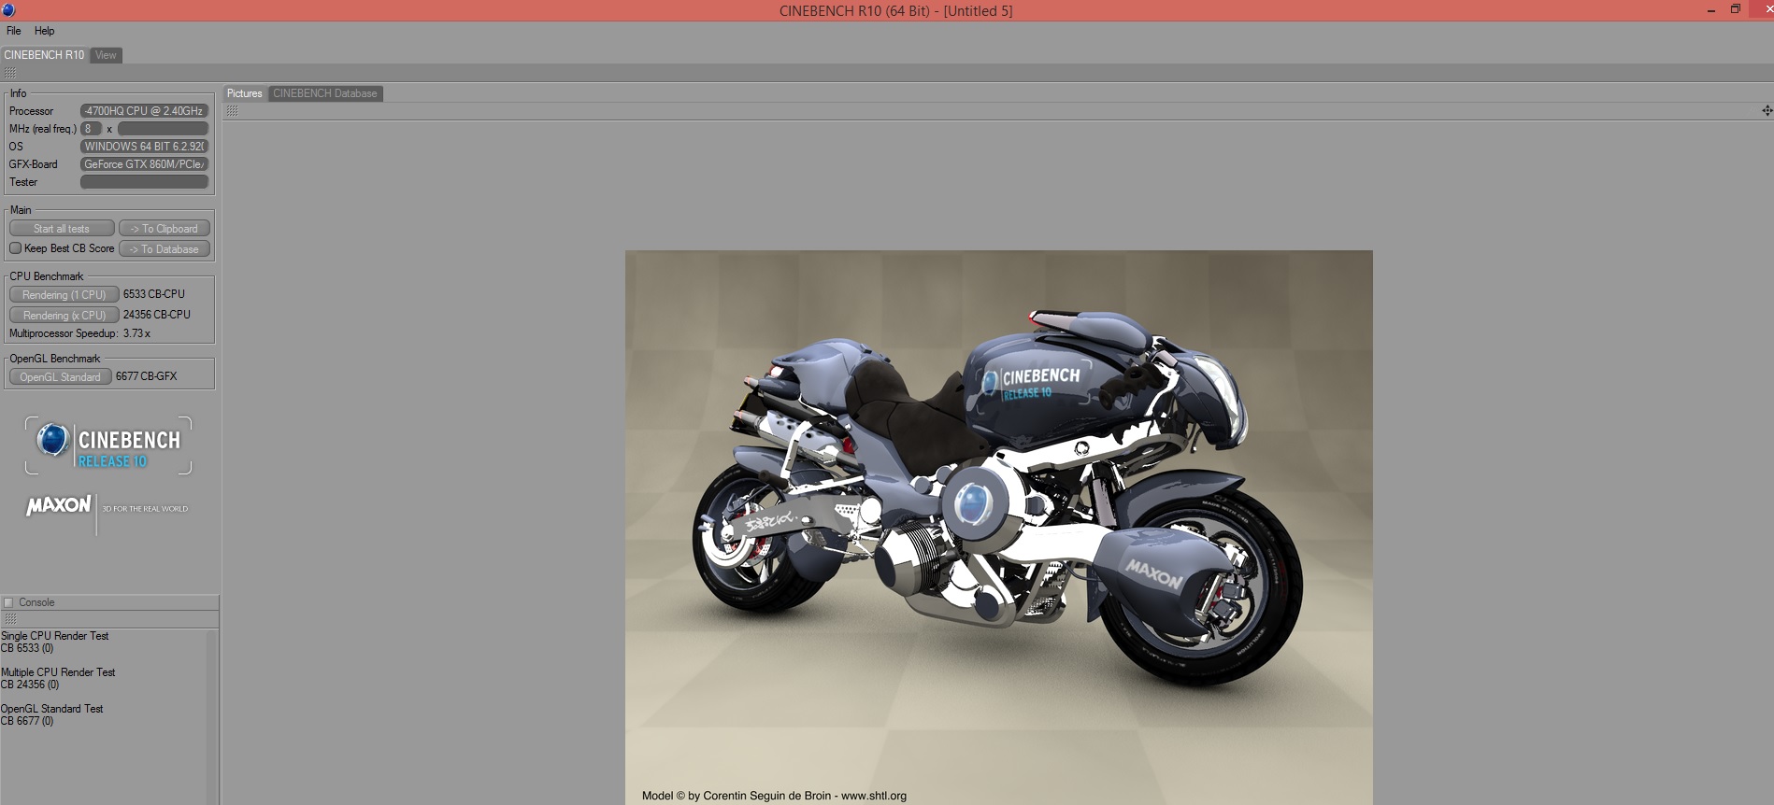Run the OpenGL Standard benchmark

click(x=61, y=377)
